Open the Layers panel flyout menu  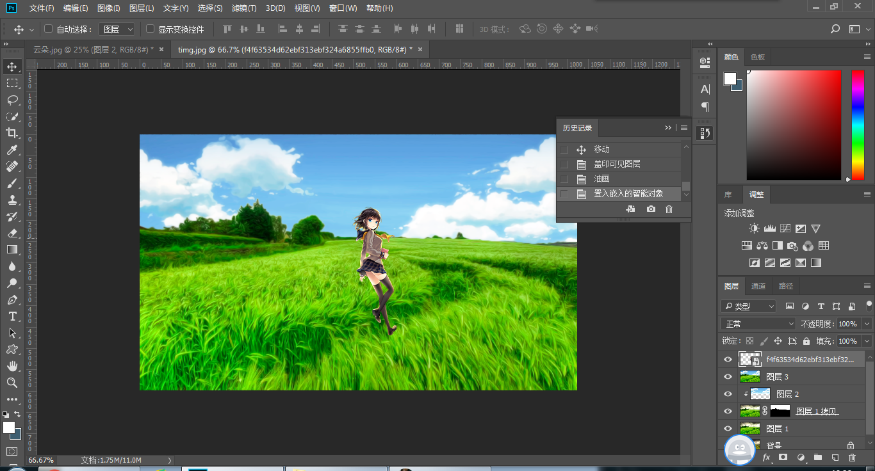pos(867,286)
